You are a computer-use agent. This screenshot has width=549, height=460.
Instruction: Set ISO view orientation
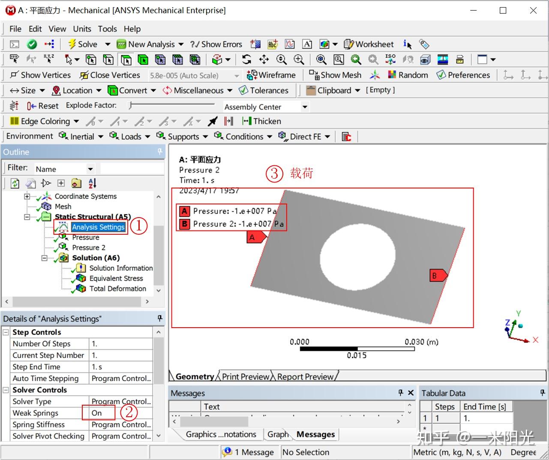[390, 60]
